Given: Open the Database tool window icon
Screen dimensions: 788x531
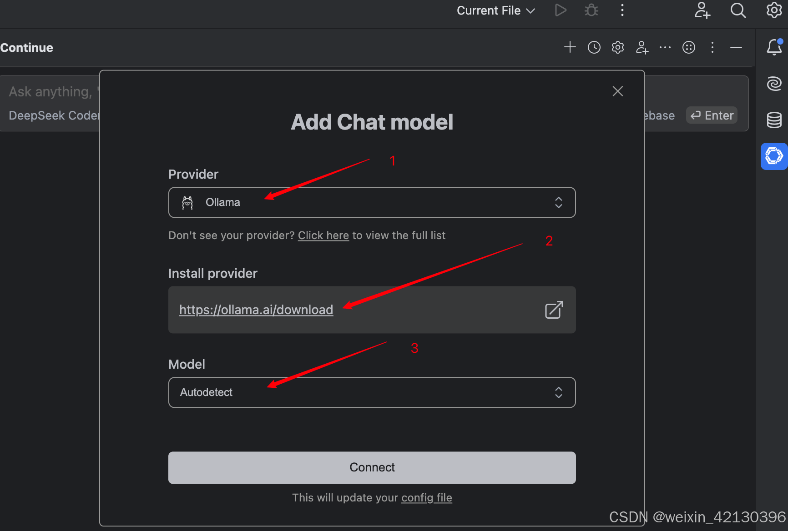Looking at the screenshot, I should click(774, 120).
